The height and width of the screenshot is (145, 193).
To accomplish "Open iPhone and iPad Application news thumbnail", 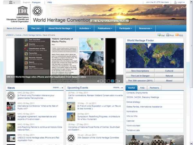I will pyautogui.click(x=11, y=138).
